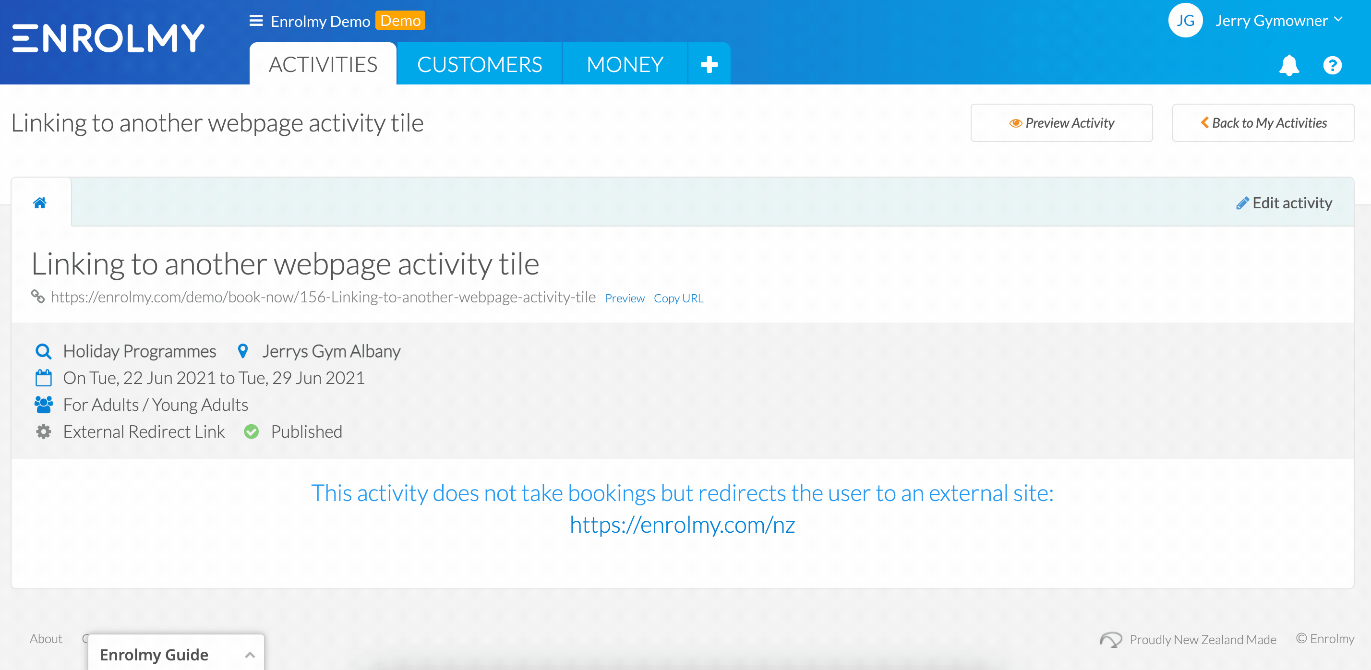Click the Enrolmy Demo organisation name
The height and width of the screenshot is (670, 1371).
point(320,21)
